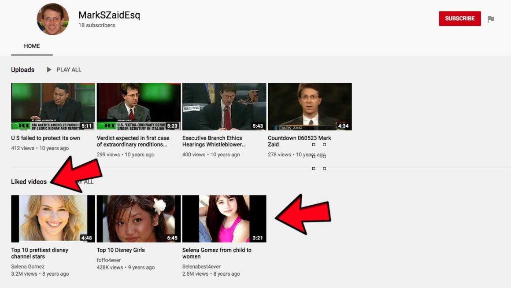Screen dimensions: 511x288
Task: Open the Uploads section heading
Action: point(22,70)
